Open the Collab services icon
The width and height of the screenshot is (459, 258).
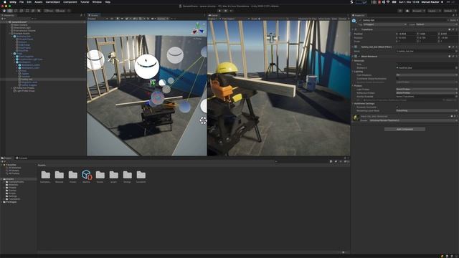coord(400,11)
